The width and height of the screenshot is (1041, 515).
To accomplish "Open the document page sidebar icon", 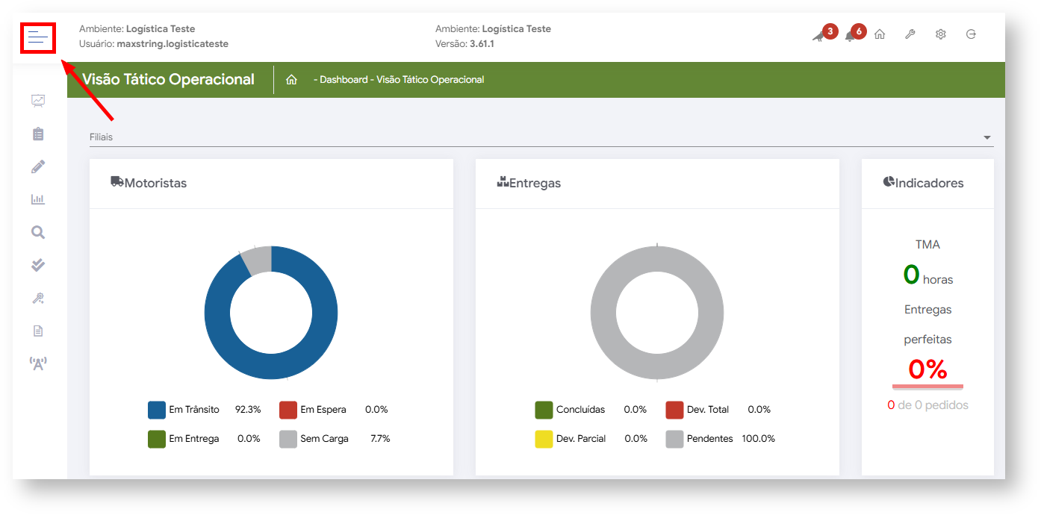I will click(38, 331).
